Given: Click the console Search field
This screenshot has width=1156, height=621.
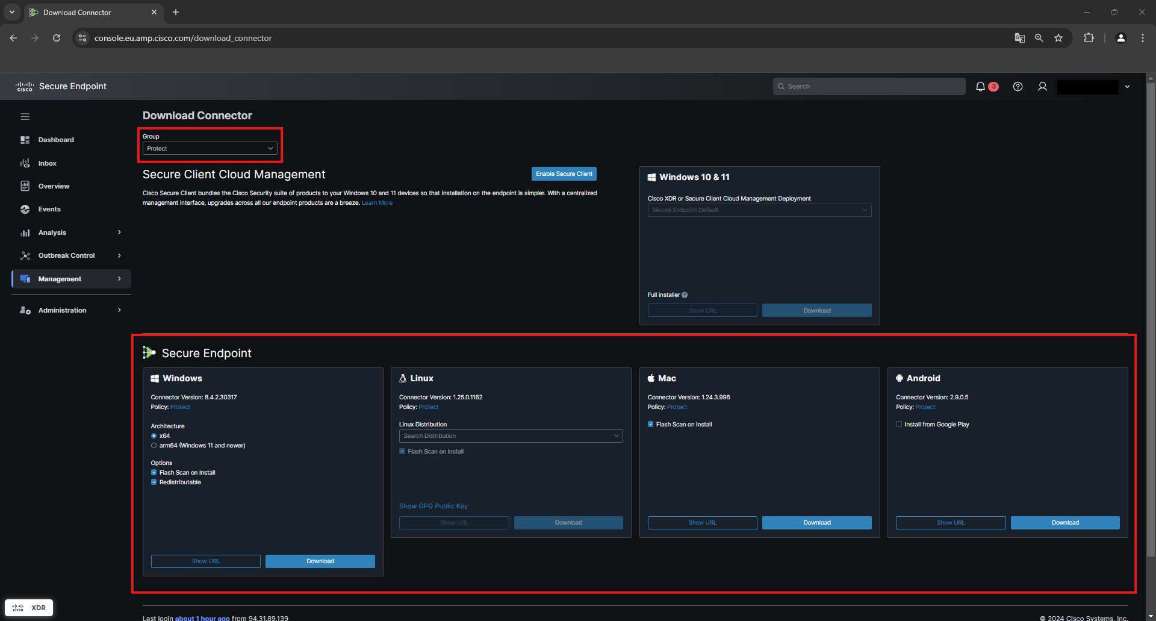Looking at the screenshot, I should pyautogui.click(x=869, y=87).
